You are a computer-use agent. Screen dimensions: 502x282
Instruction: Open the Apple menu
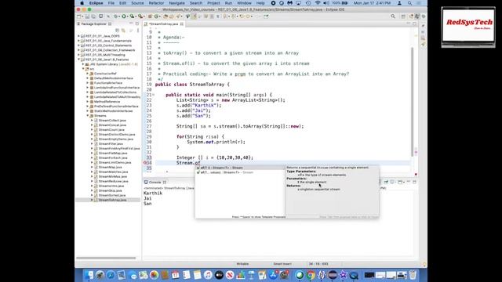click(x=82, y=3)
